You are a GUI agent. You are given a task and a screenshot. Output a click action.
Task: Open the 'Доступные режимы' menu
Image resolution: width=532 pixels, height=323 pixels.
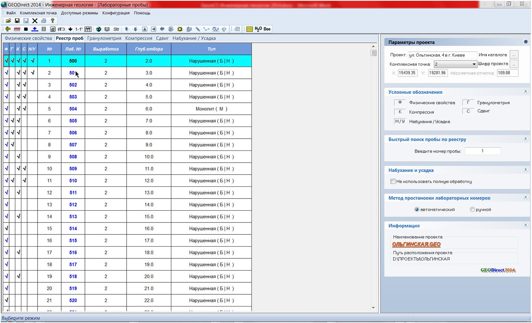click(79, 13)
